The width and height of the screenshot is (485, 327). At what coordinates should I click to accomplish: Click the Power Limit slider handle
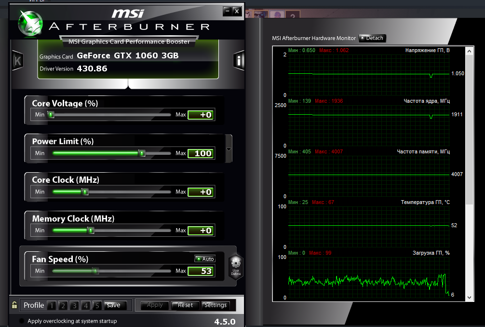click(142, 153)
